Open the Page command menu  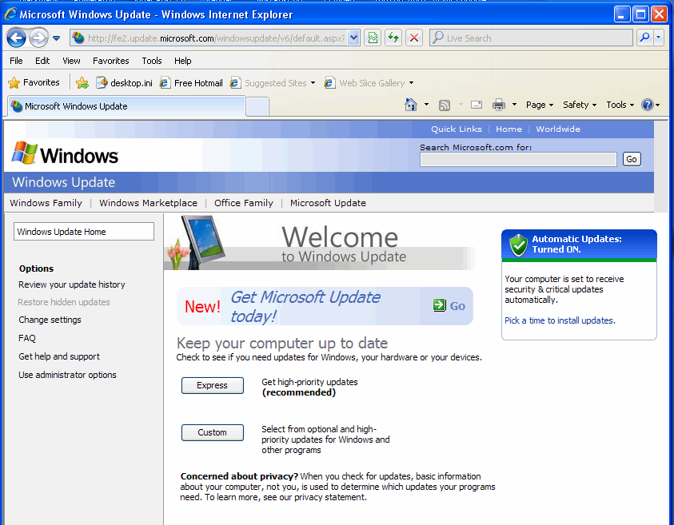point(540,105)
